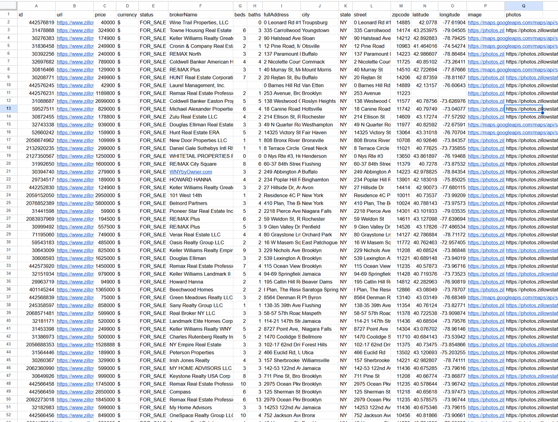The width and height of the screenshot is (558, 422).
Task: Select the 101 West 14th broker cell
Action: pos(201,195)
